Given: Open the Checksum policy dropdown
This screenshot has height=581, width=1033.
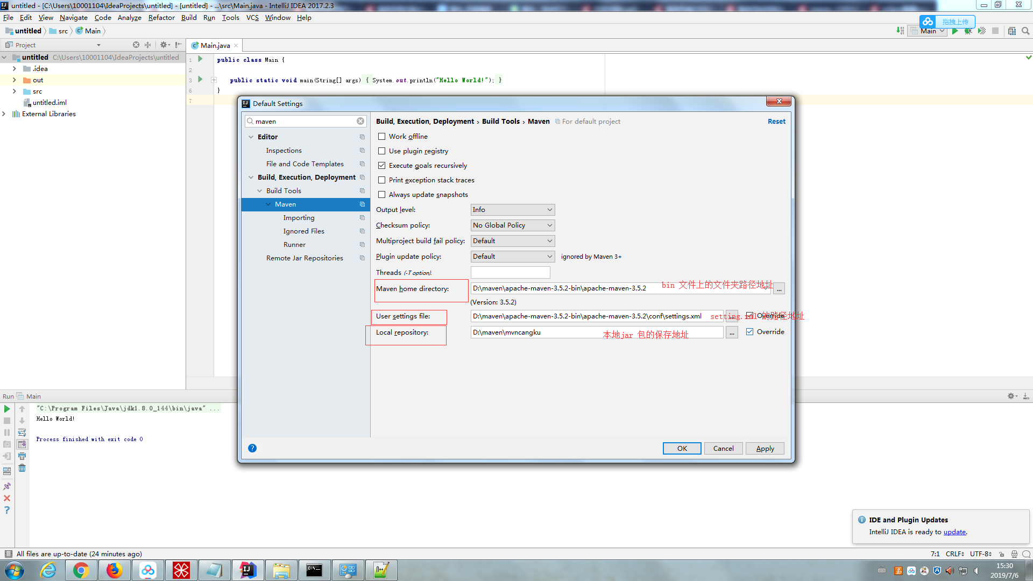Looking at the screenshot, I should tap(512, 225).
